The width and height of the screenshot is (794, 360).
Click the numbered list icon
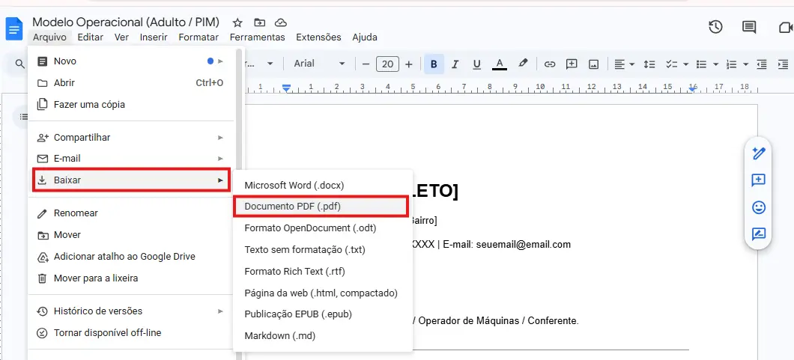[x=731, y=64]
